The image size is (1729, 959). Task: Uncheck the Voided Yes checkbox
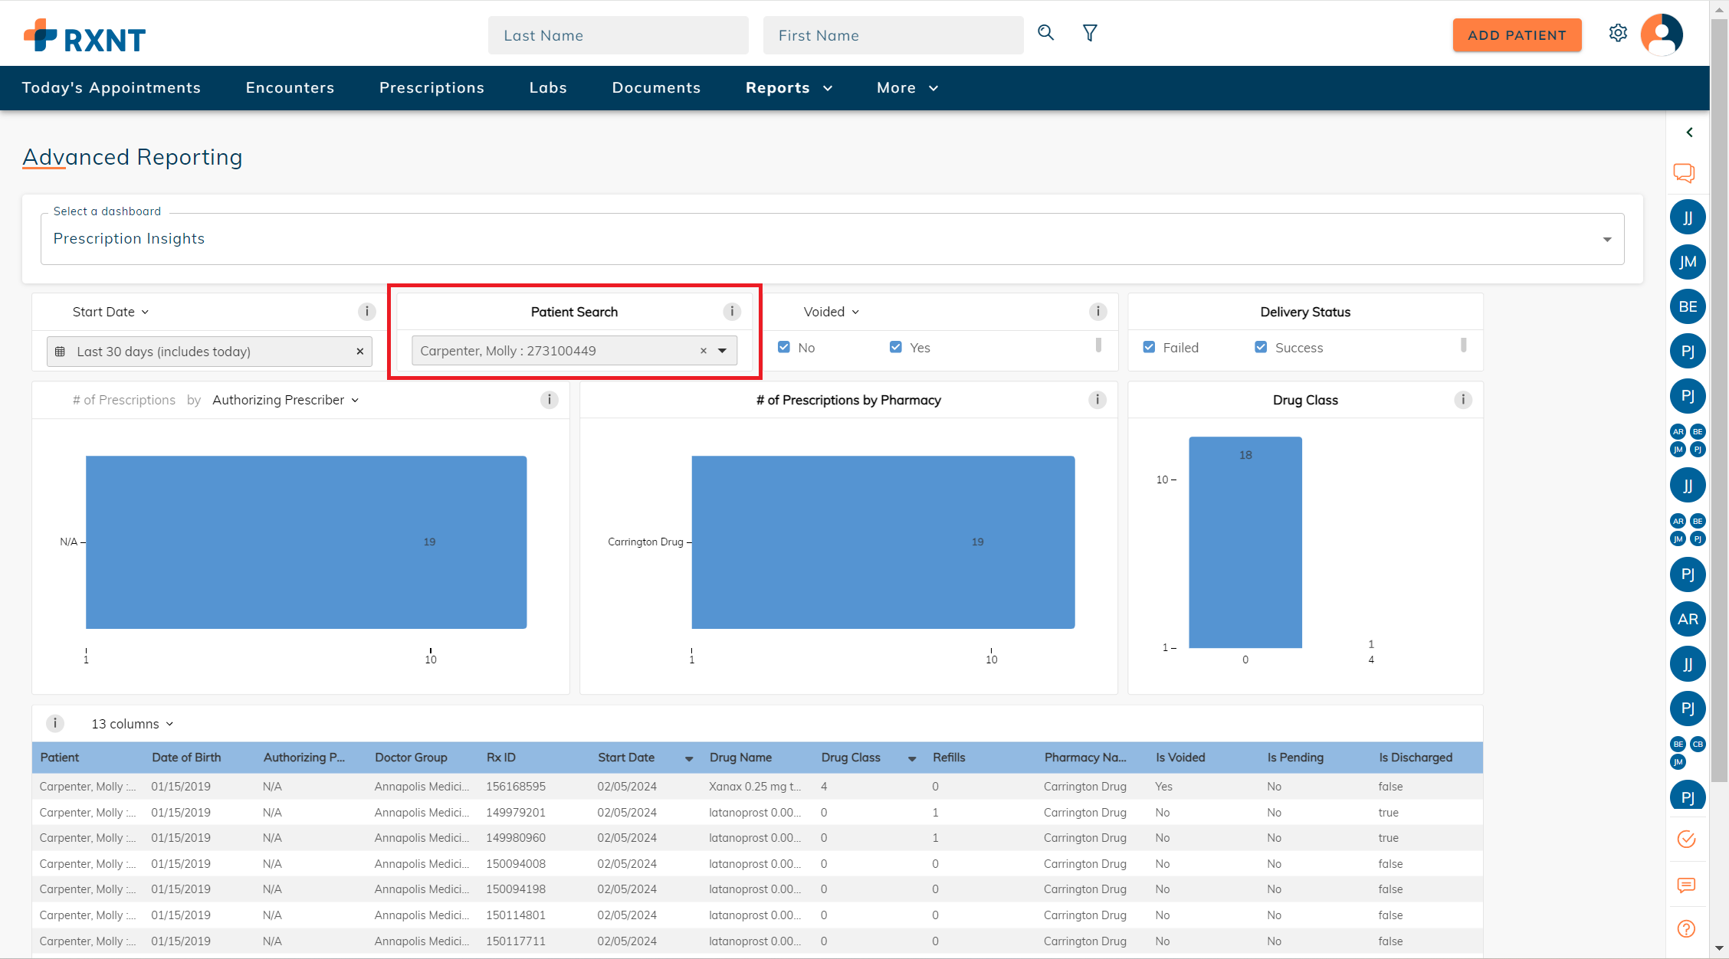click(x=896, y=347)
